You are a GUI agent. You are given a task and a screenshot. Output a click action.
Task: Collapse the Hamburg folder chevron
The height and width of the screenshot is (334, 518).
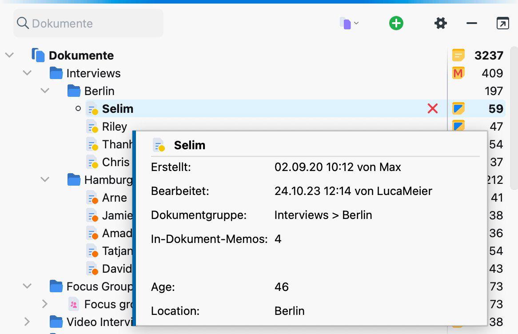pyautogui.click(x=45, y=179)
